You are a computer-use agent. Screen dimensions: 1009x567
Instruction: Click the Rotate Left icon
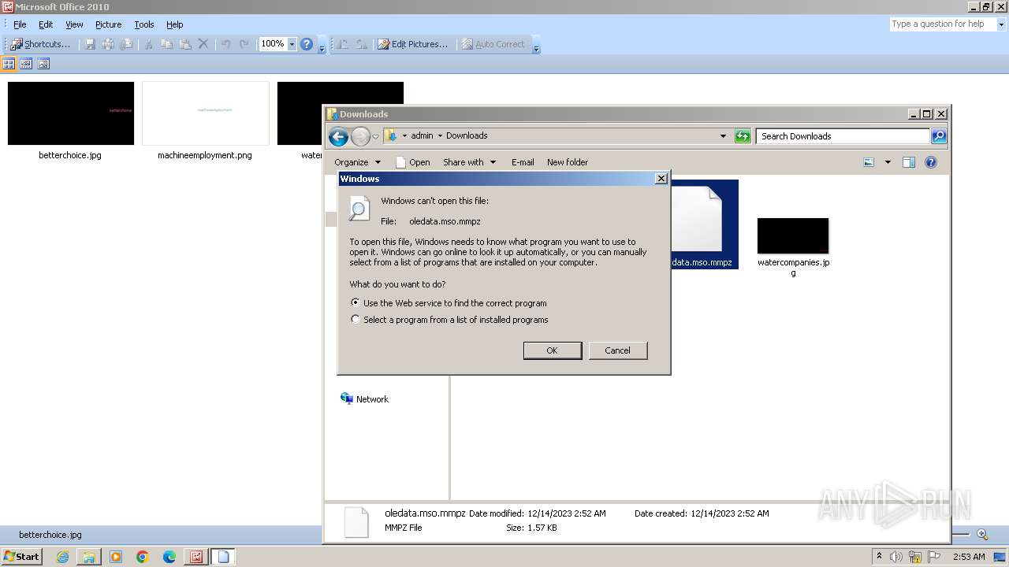pos(343,44)
